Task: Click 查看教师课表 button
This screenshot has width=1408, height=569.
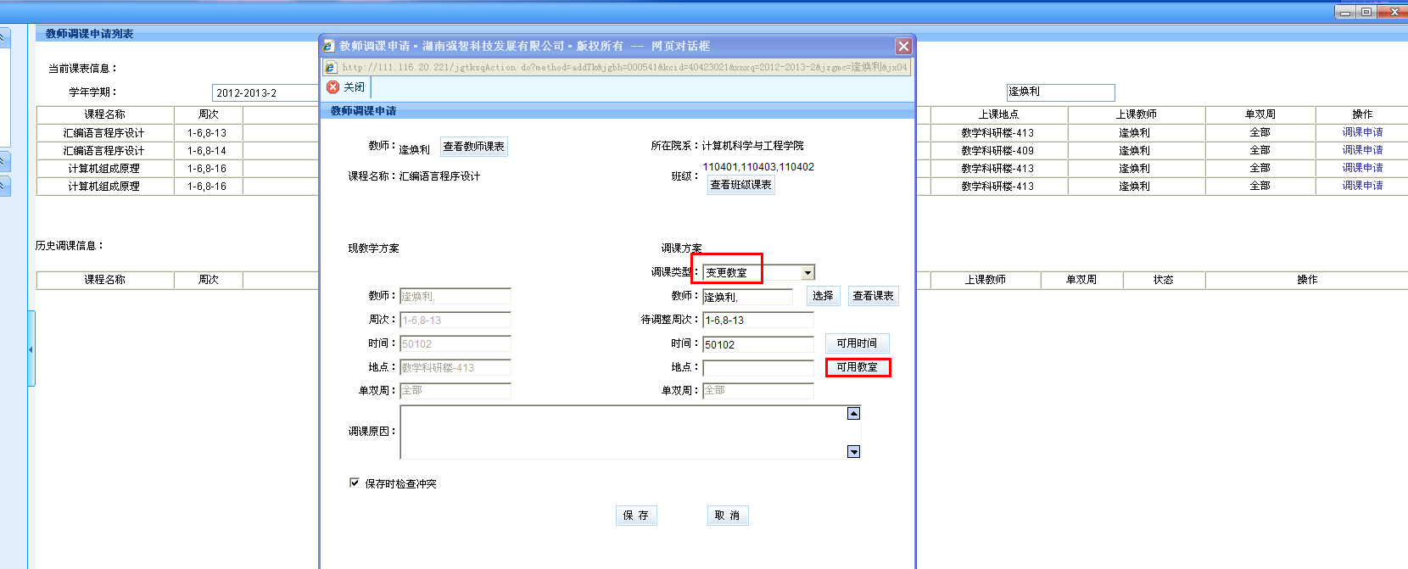Action: 473,147
